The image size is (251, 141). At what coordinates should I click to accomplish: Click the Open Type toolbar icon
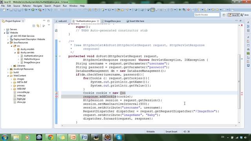coord(118,10)
